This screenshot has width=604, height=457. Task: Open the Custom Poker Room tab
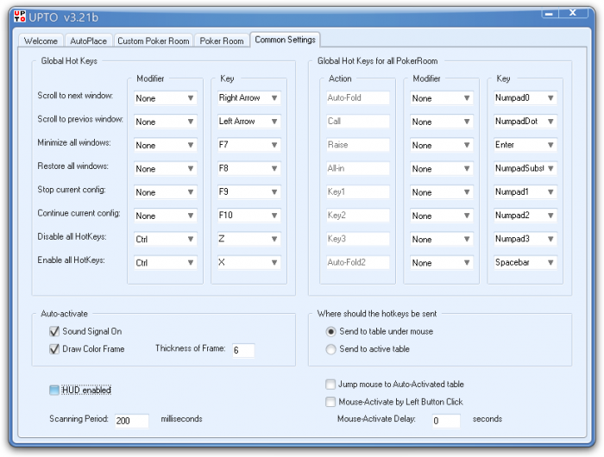(x=154, y=41)
